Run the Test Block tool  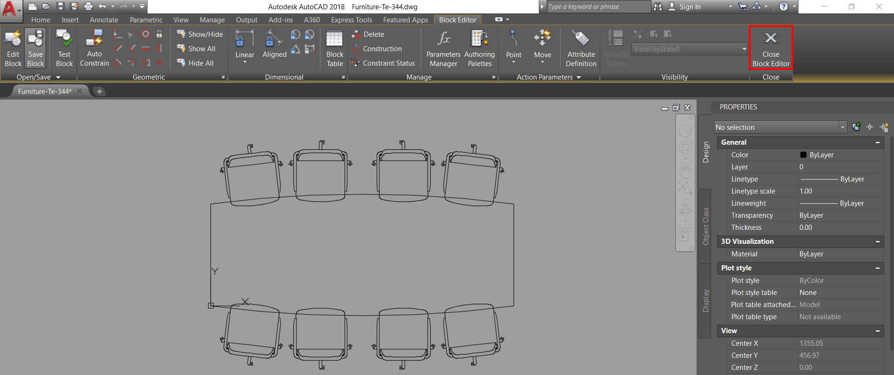(64, 48)
